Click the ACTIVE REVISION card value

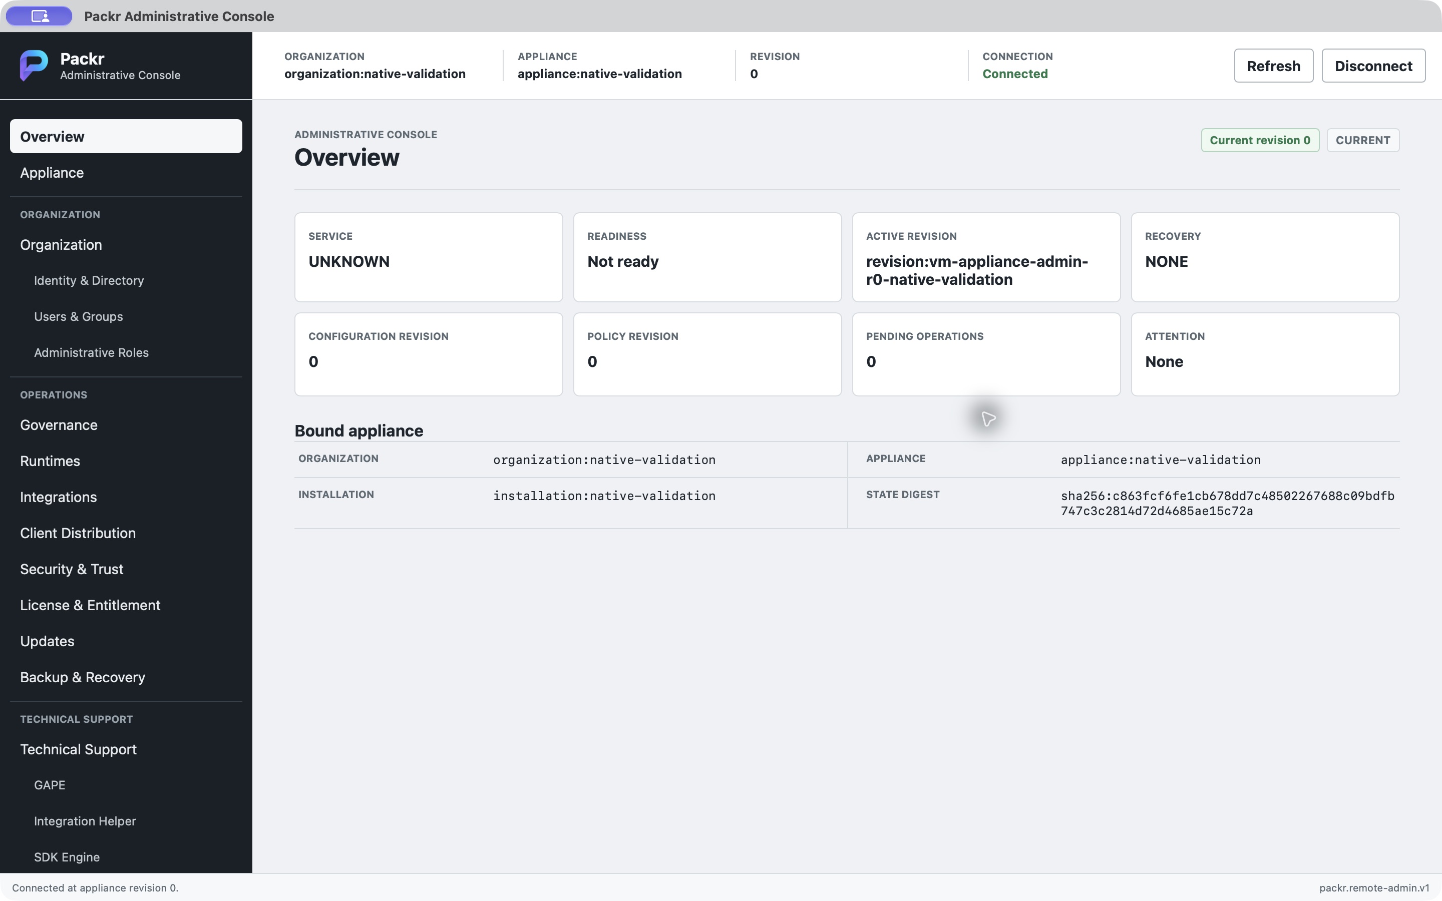click(977, 270)
